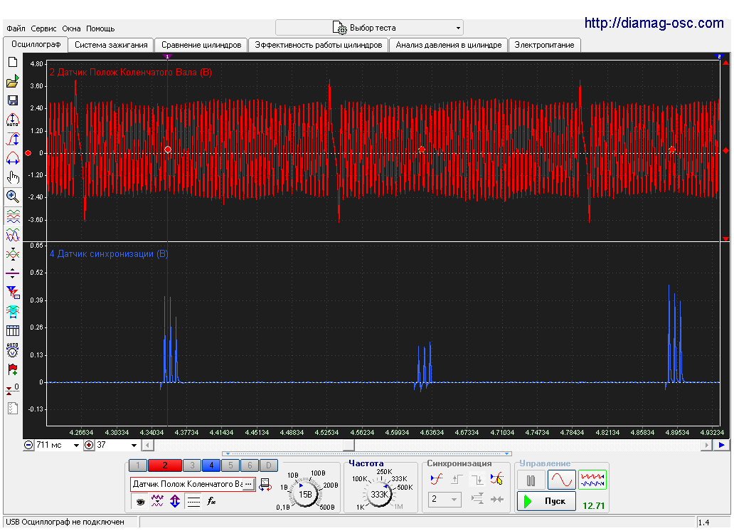Toggle channel 6 button

pos(250,466)
